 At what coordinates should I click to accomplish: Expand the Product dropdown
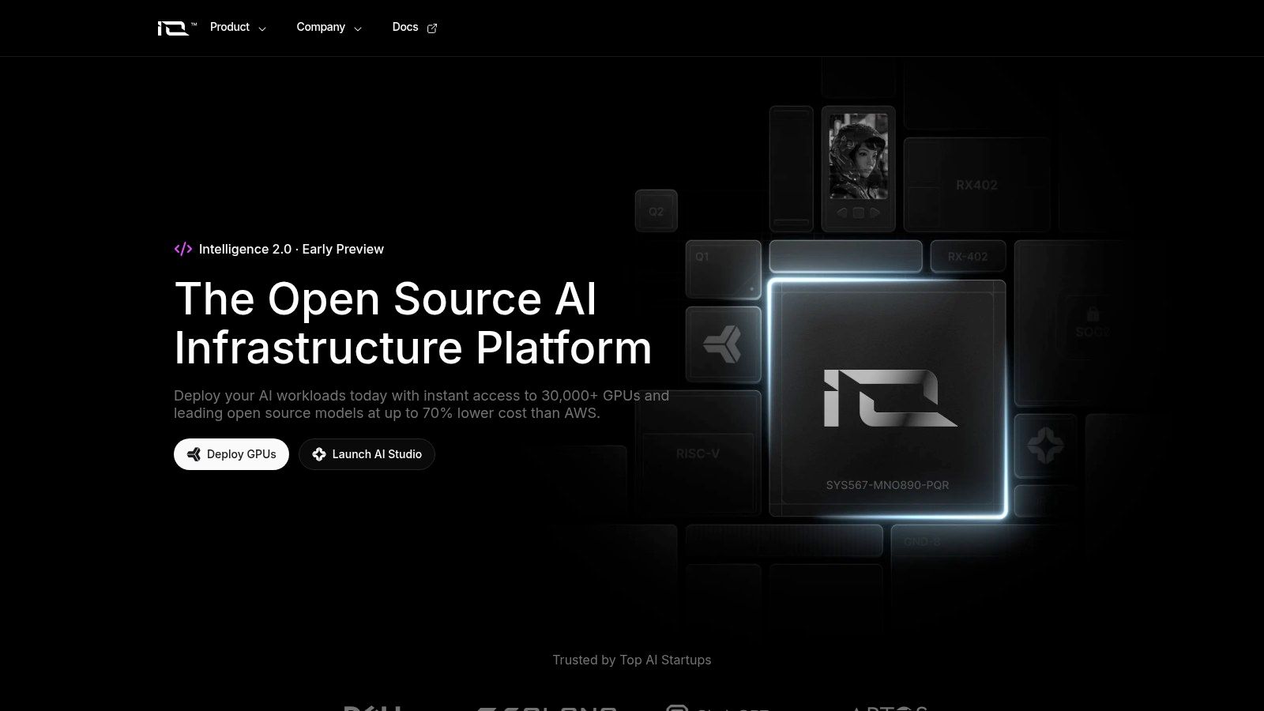click(x=236, y=27)
